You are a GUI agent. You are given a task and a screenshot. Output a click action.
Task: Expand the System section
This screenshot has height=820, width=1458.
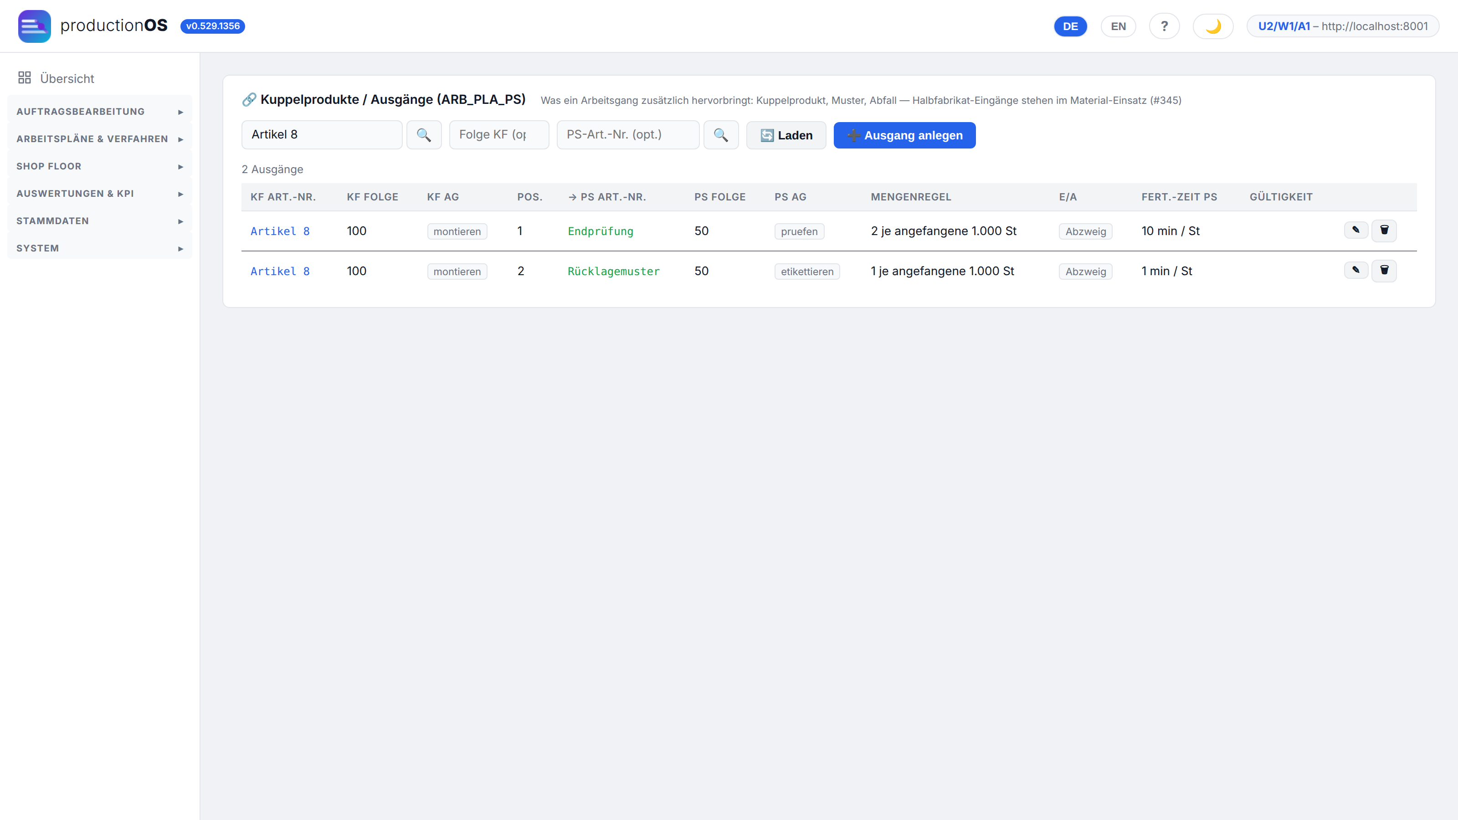tap(100, 248)
